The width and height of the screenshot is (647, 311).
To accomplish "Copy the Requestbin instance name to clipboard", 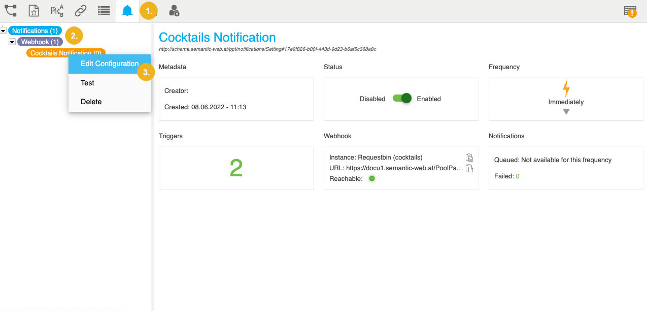I will 469,158.
